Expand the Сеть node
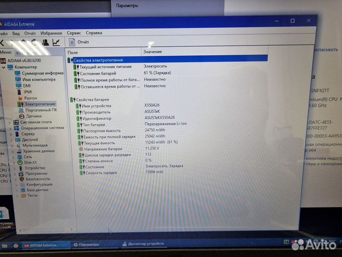 point(14,158)
